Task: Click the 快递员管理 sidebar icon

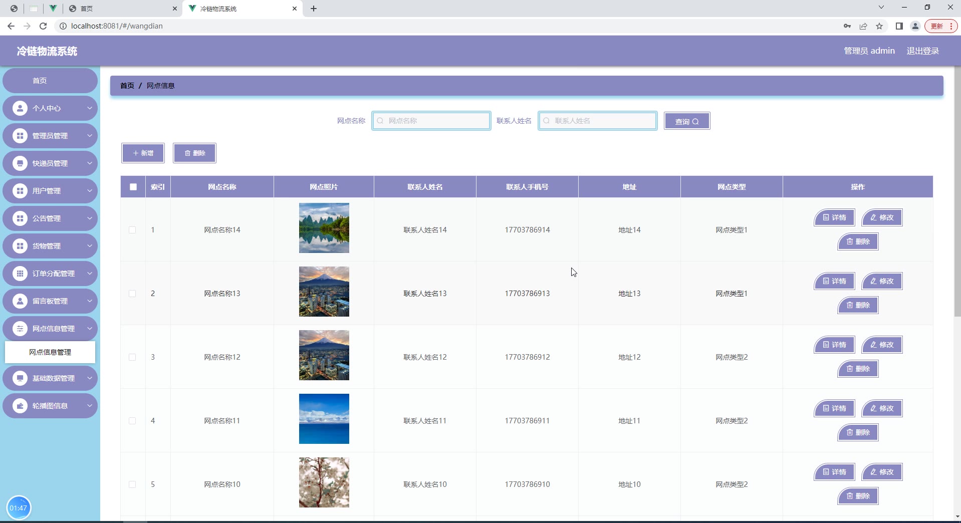Action: coord(20,163)
